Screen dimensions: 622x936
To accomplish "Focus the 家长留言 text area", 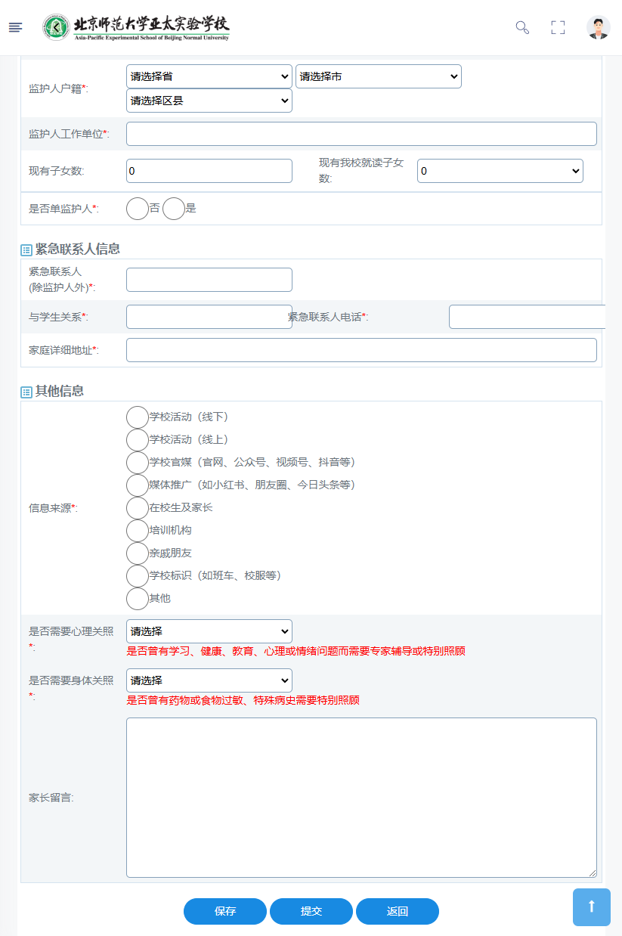I will 361,798.
